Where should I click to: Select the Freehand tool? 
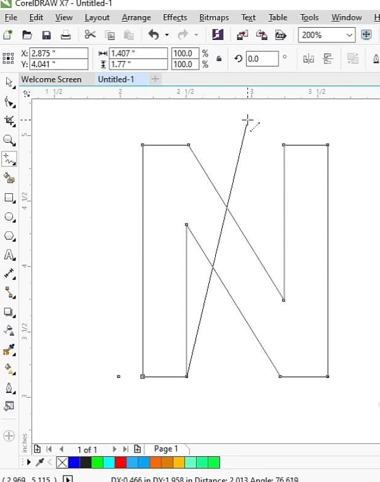[x=9, y=159]
